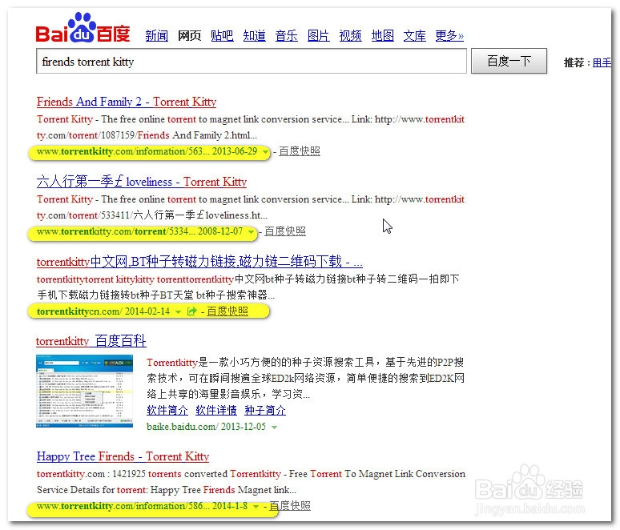Expand arrow after www.torrentkitty.com/information/586 URL
Viewport: 620px width, 530px height.
pos(256,507)
